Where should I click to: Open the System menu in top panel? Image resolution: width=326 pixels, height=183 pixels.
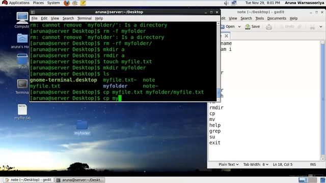(x=53, y=3)
